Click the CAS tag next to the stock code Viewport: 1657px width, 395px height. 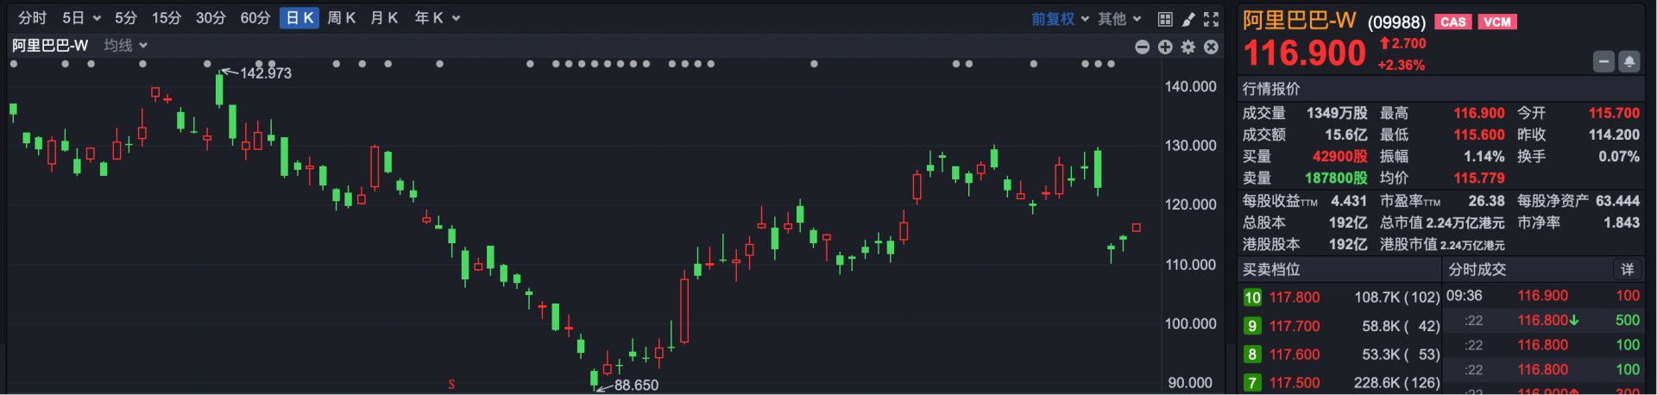[1453, 22]
